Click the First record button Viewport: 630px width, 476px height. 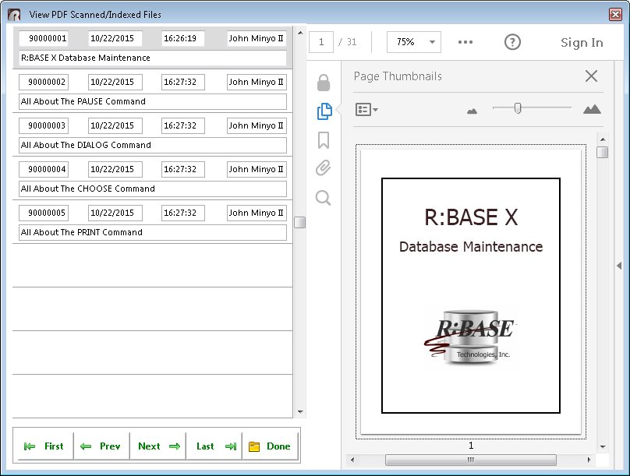[44, 446]
